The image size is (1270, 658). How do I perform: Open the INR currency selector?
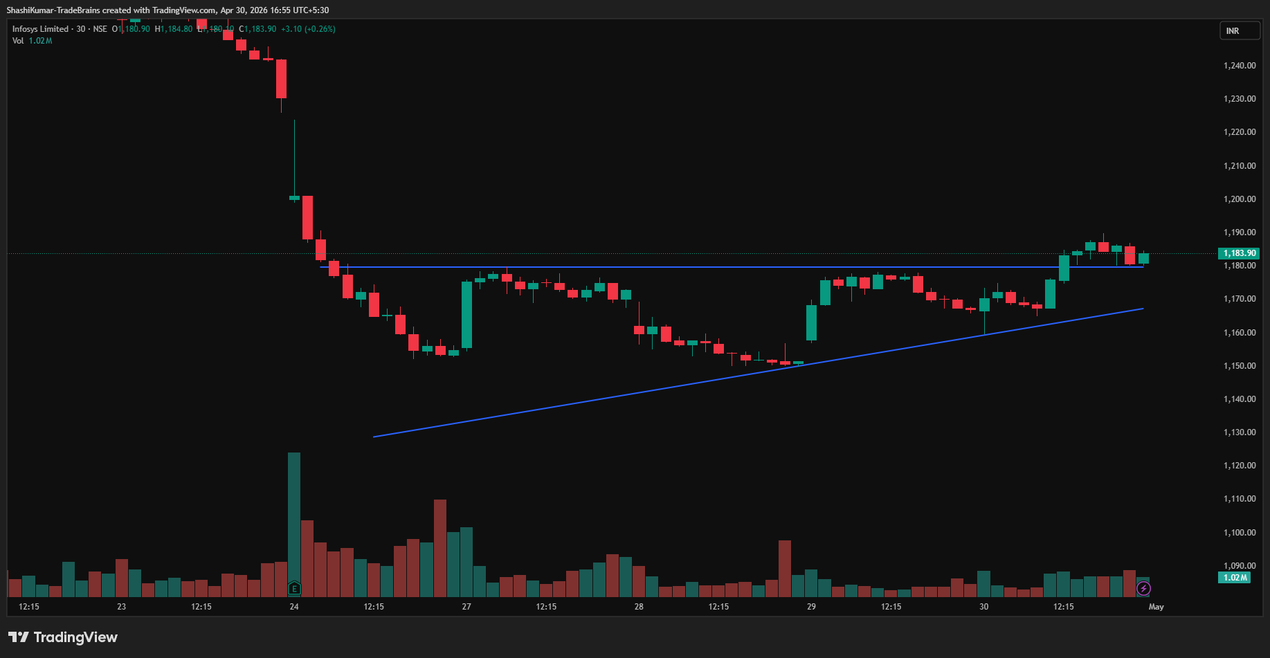tap(1240, 31)
